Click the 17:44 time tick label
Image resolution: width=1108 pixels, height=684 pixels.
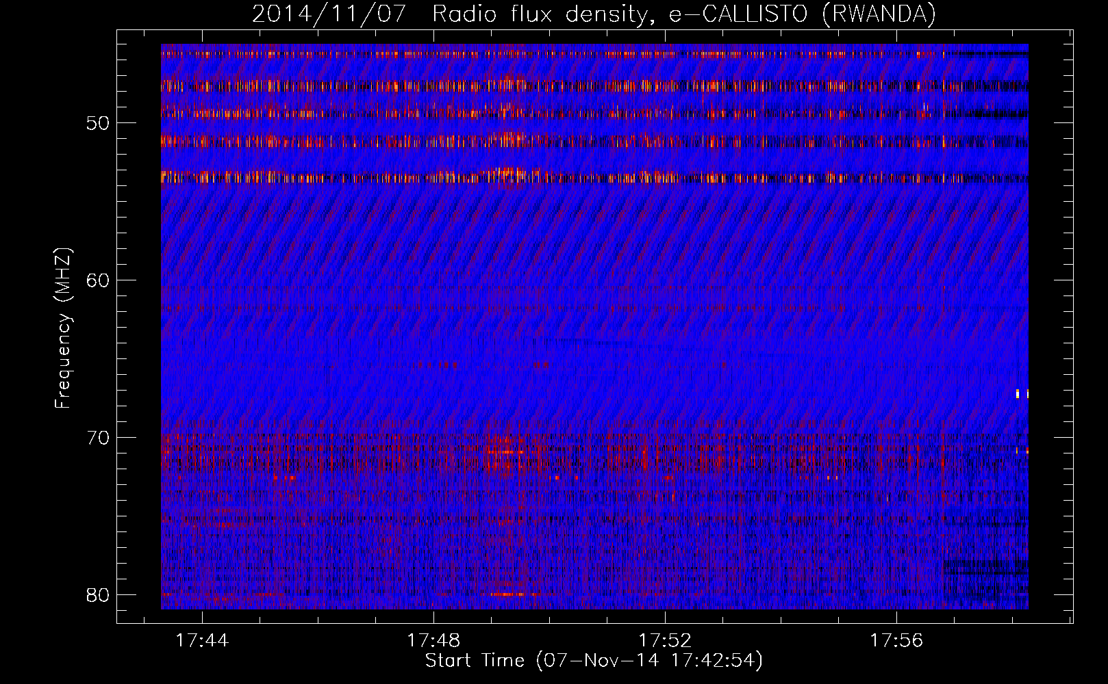pyautogui.click(x=202, y=641)
